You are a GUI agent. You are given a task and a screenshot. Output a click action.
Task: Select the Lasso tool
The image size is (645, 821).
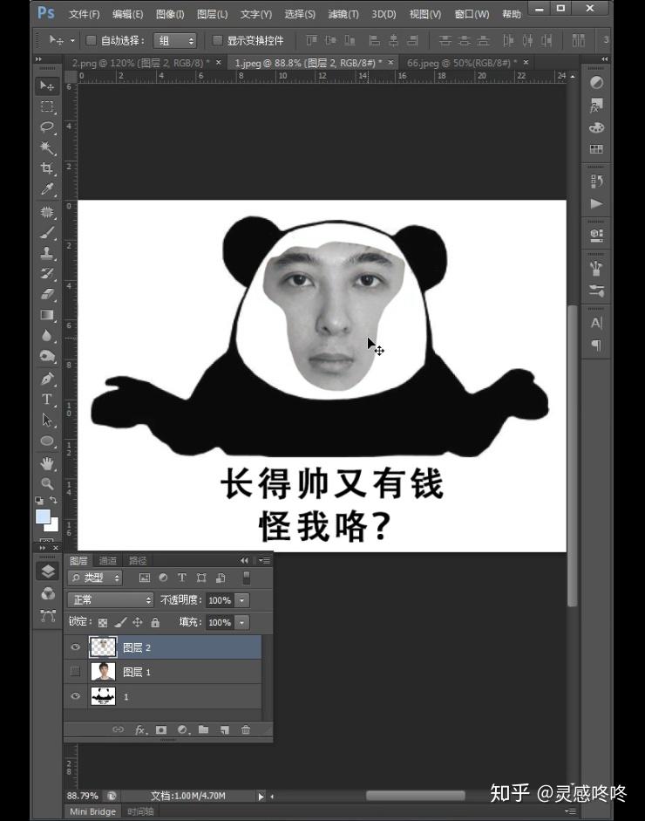47,127
